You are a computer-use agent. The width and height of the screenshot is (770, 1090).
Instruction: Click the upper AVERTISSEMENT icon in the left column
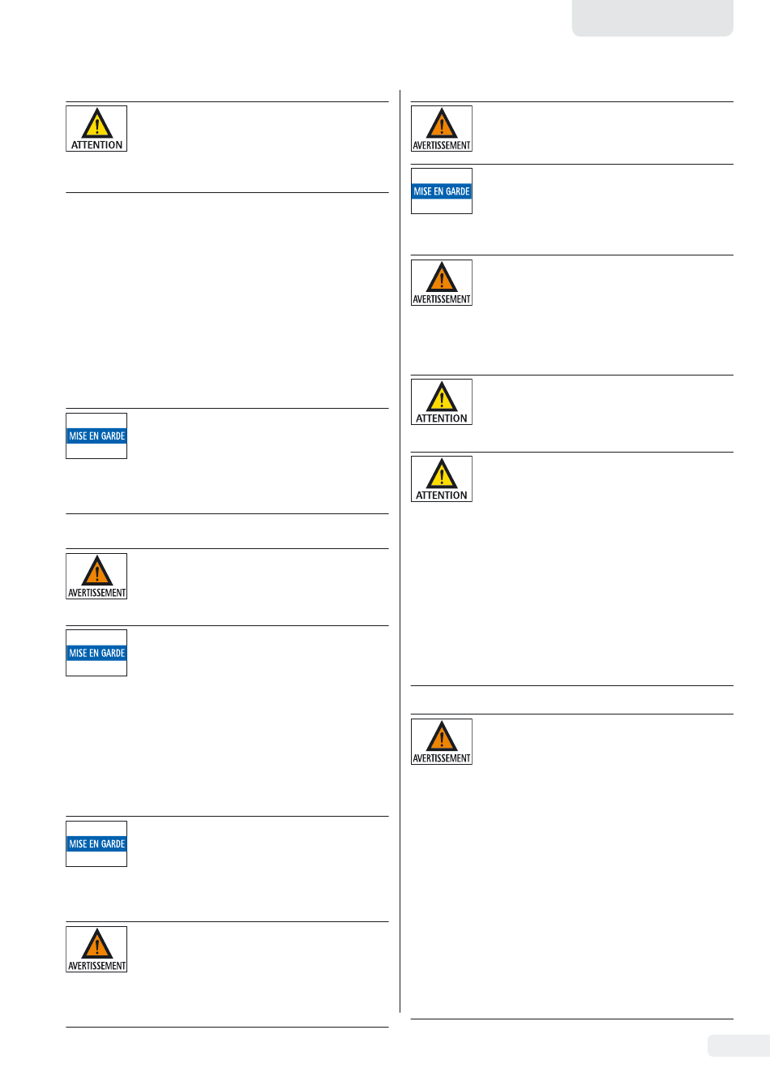tap(96, 577)
